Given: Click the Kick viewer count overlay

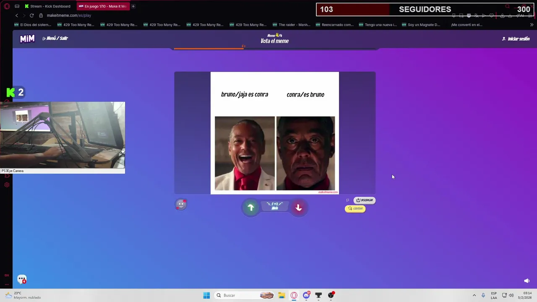Looking at the screenshot, I should [15, 92].
